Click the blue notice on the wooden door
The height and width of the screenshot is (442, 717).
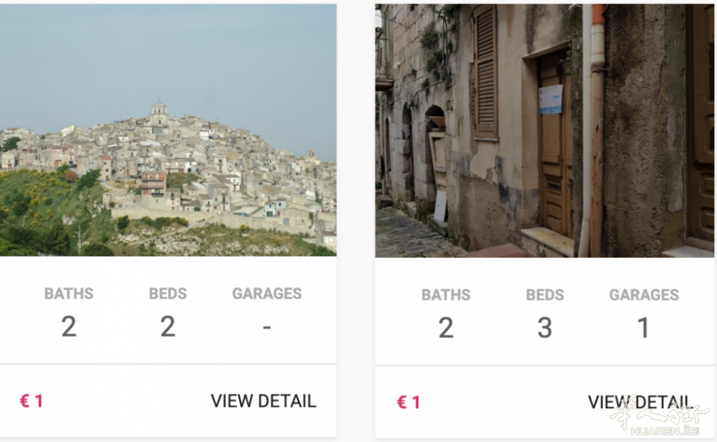(550, 99)
